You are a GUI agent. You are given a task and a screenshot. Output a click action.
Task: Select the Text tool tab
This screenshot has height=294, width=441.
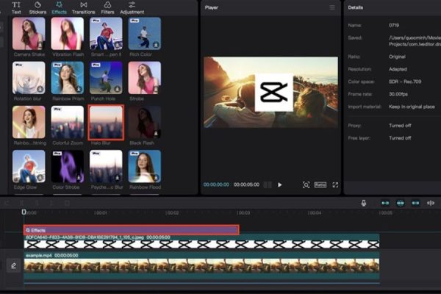(16, 8)
